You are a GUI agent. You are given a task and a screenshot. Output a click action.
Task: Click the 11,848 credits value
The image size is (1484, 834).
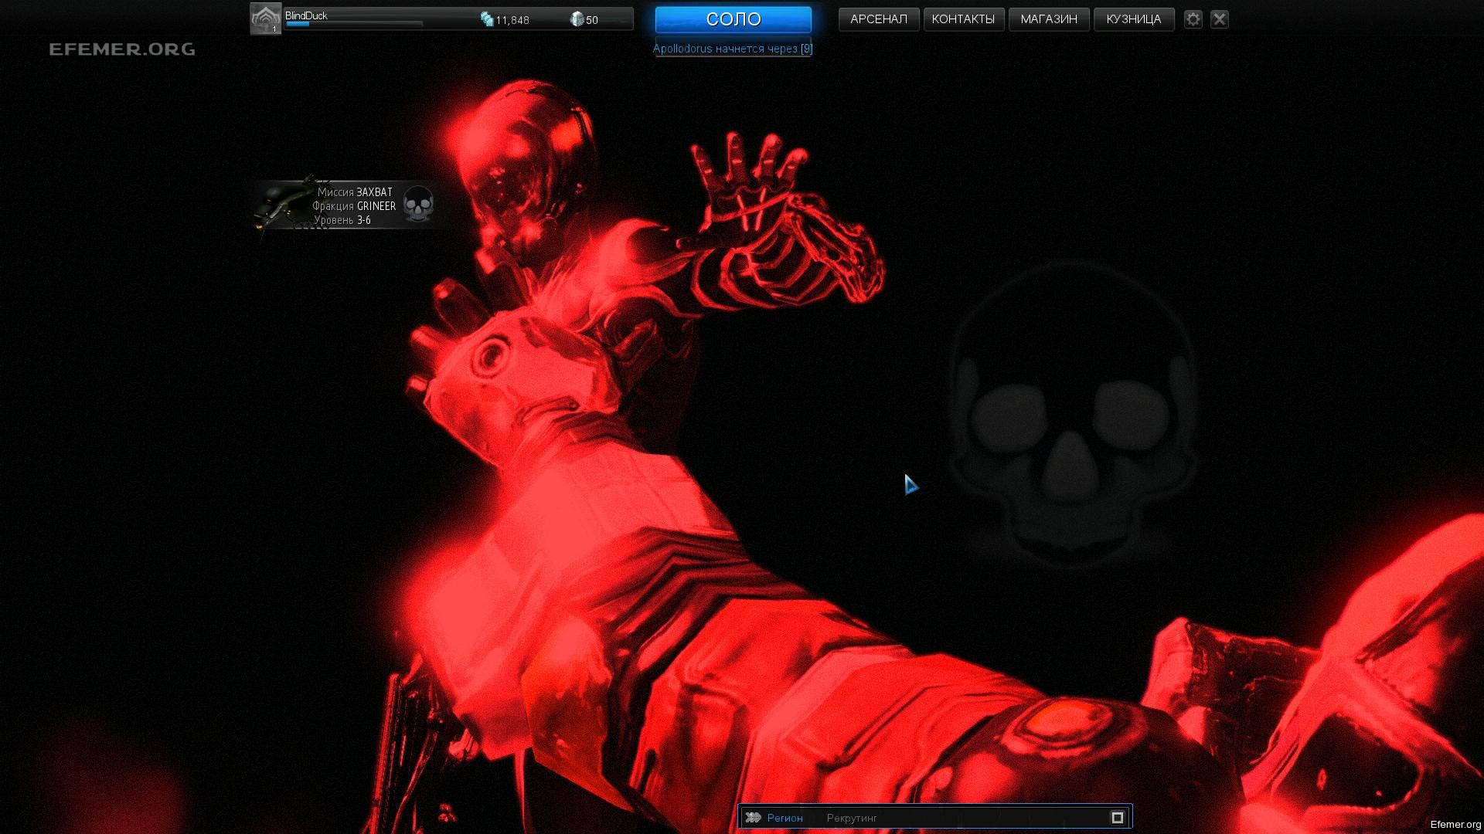click(x=512, y=20)
